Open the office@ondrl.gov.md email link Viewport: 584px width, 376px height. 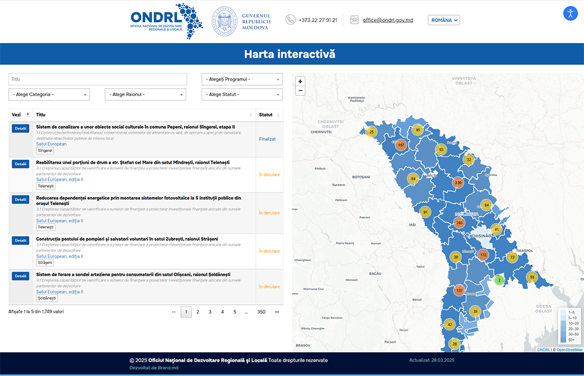pos(387,20)
